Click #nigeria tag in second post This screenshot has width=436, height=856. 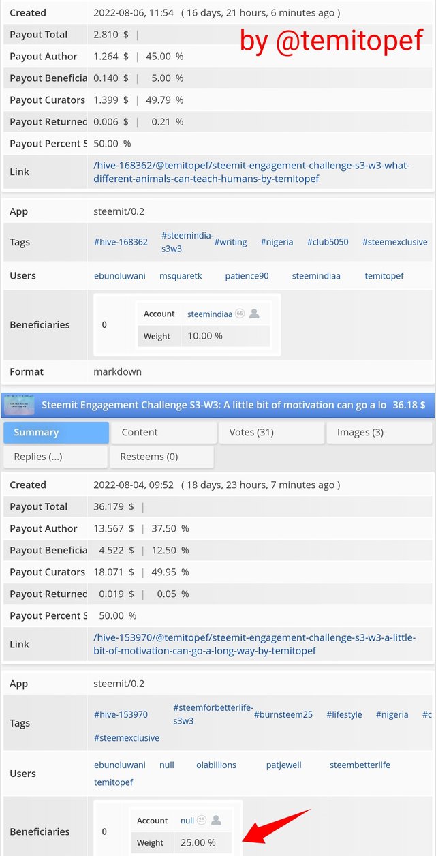click(x=392, y=714)
